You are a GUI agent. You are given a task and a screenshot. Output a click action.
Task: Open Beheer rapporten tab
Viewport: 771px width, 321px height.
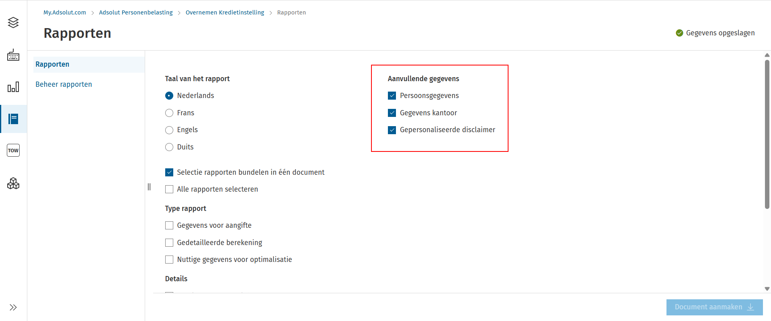64,84
